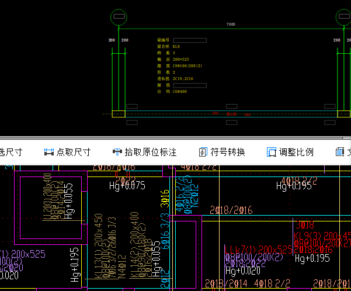
Task: Click the 梁编号 input box
Action: 190,40
